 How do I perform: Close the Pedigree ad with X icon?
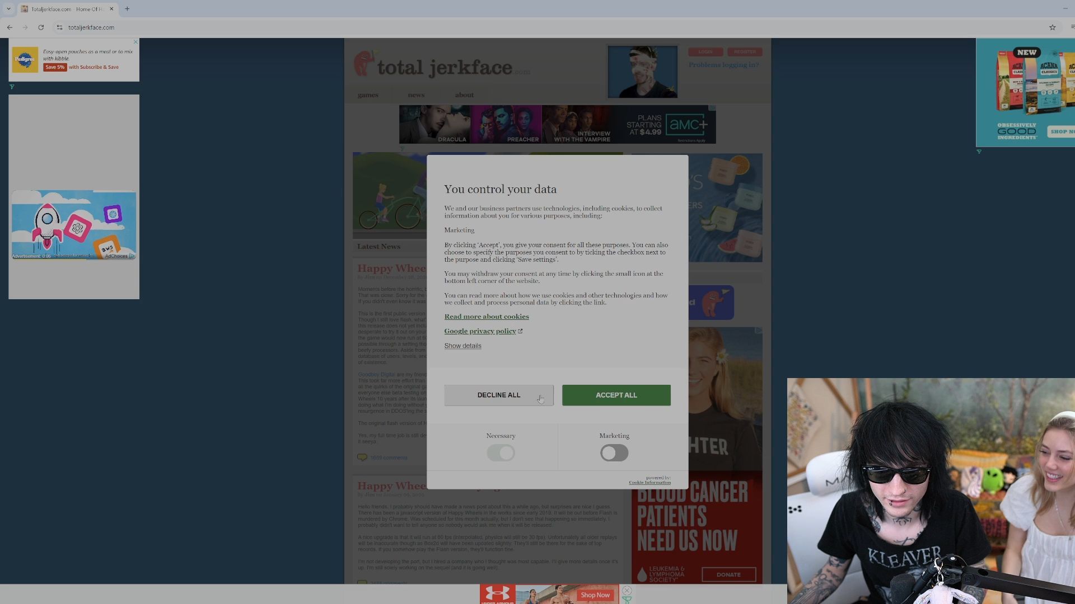point(135,42)
